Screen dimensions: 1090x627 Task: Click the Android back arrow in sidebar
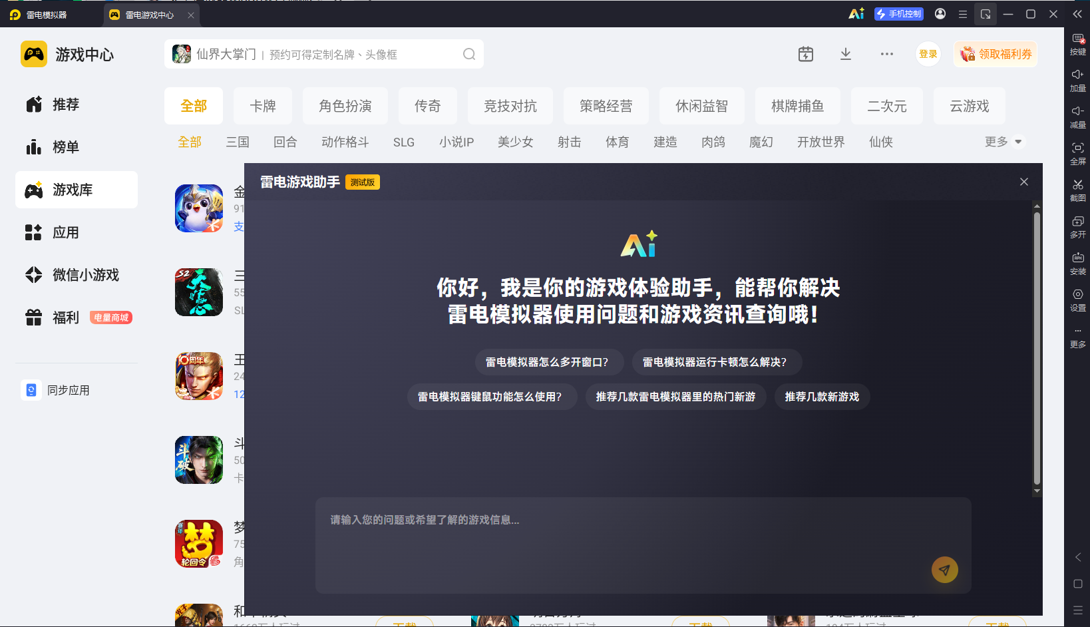(1078, 557)
